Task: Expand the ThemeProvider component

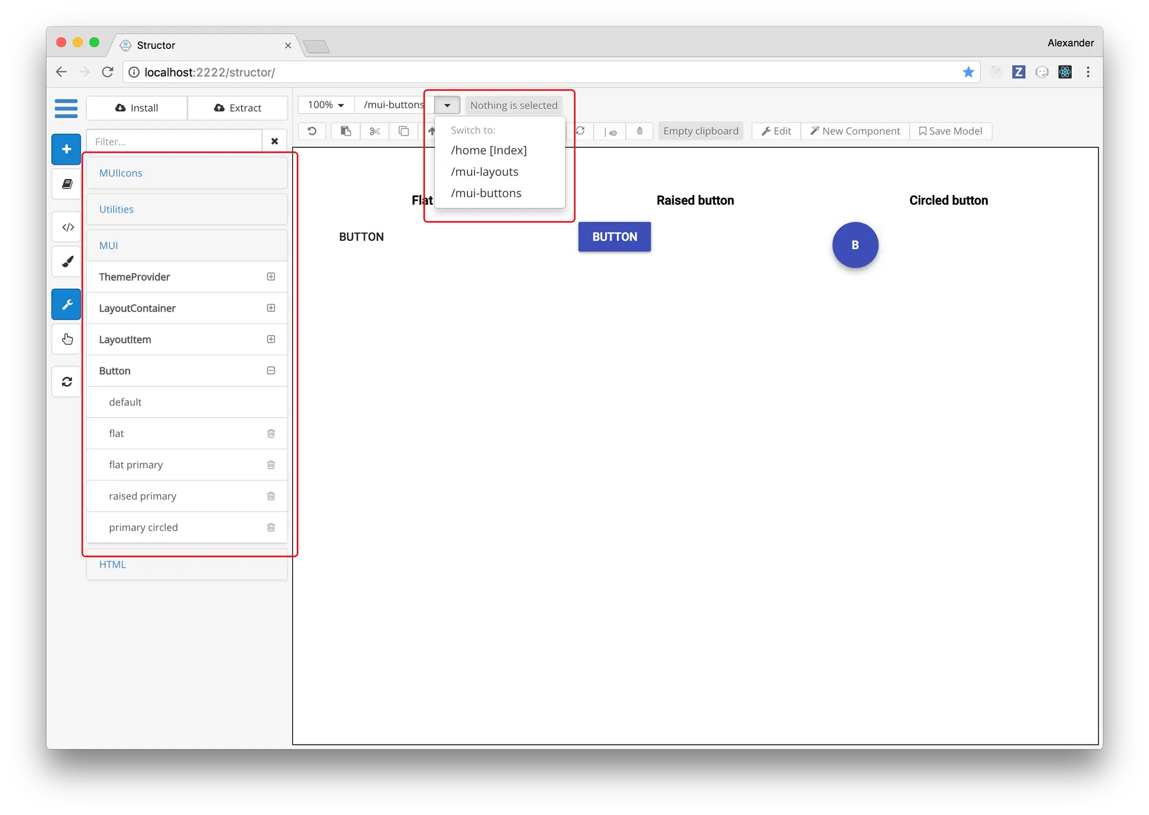Action: pos(271,277)
